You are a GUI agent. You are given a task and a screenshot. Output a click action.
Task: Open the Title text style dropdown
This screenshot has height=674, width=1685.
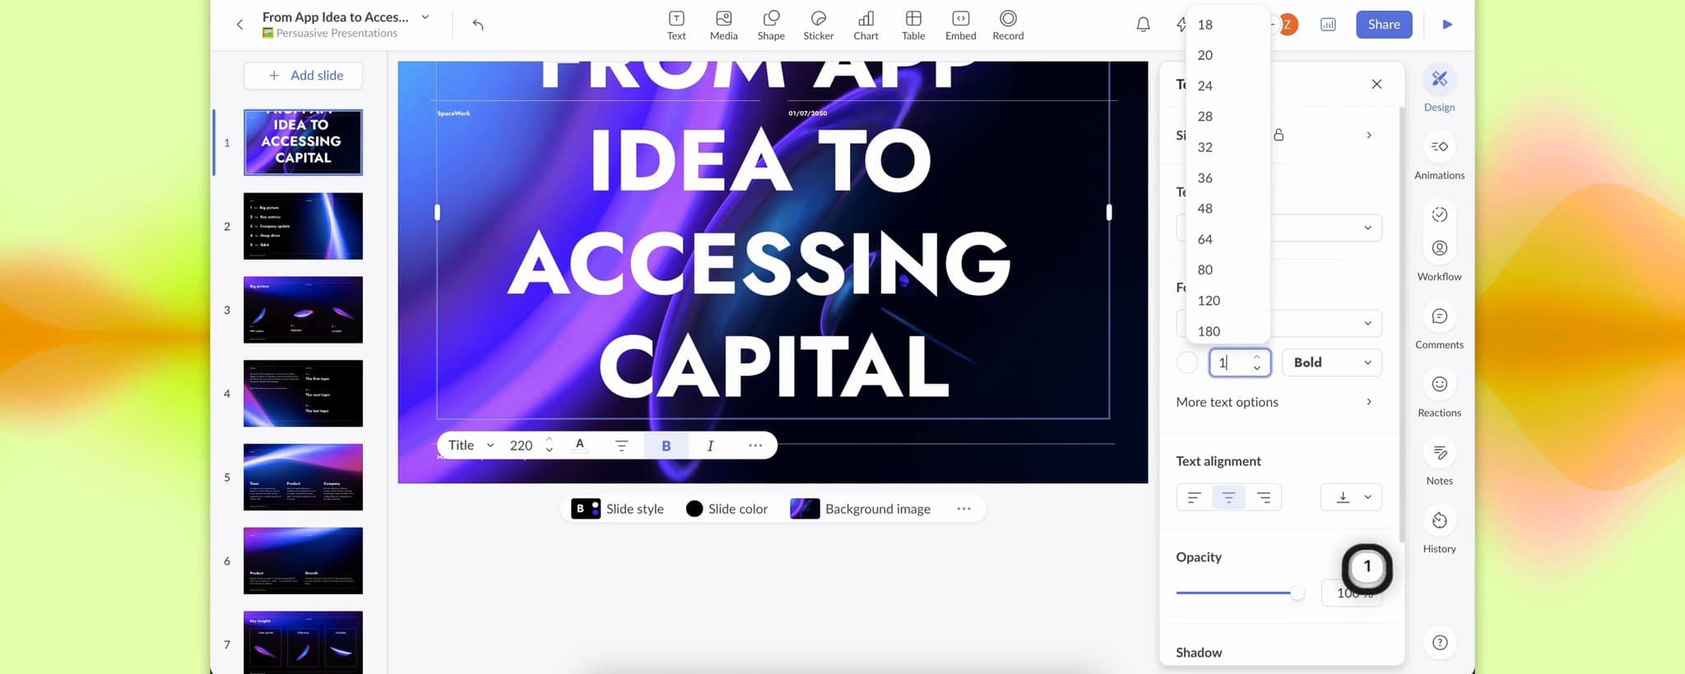[471, 445]
